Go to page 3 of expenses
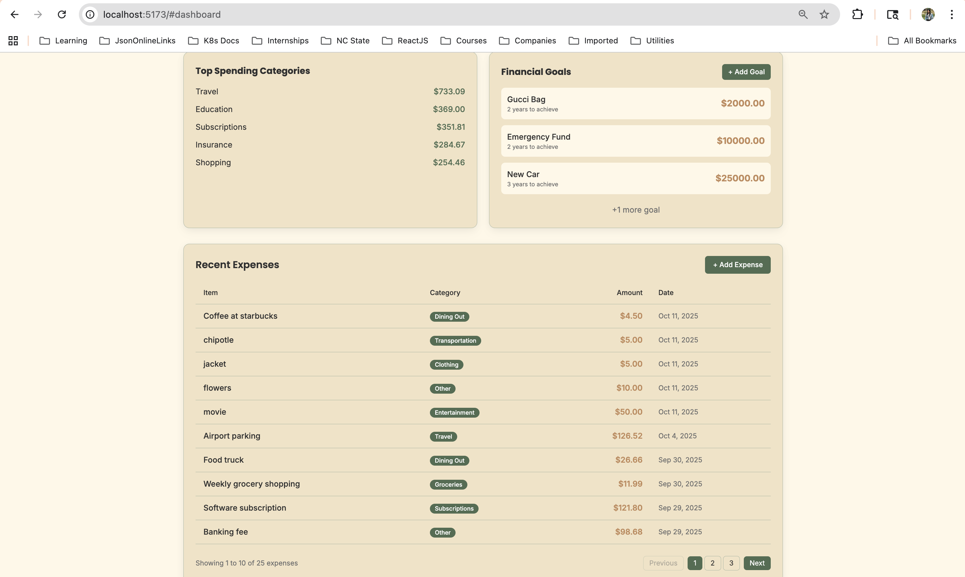Viewport: 965px width, 577px height. pos(731,563)
